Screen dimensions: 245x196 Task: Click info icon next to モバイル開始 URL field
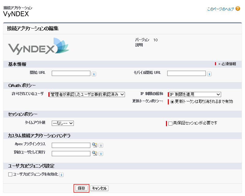point(209,74)
